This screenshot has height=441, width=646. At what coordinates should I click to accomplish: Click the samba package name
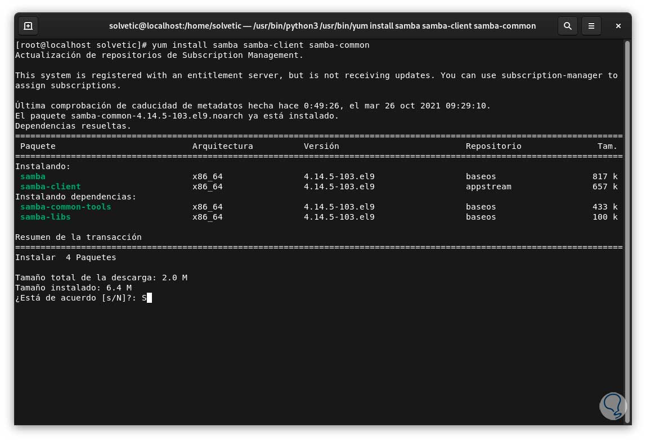pyautogui.click(x=33, y=176)
